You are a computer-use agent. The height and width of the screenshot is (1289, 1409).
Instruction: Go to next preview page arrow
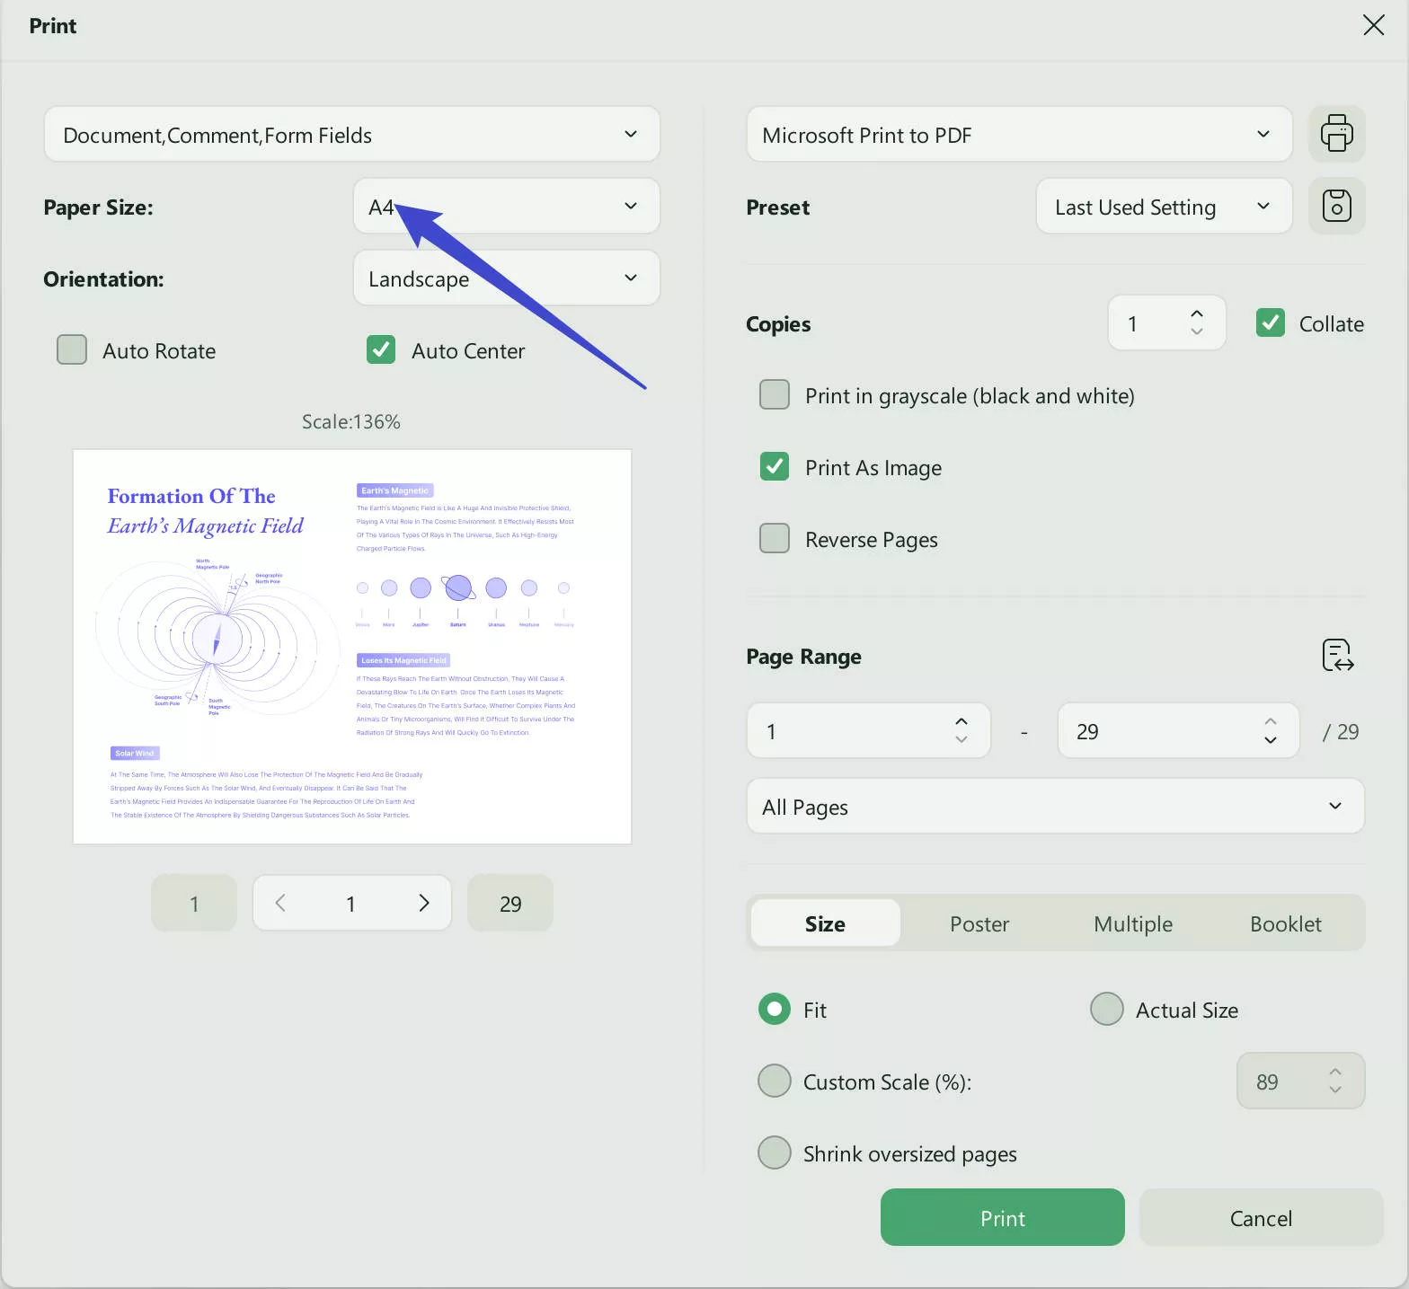point(424,903)
